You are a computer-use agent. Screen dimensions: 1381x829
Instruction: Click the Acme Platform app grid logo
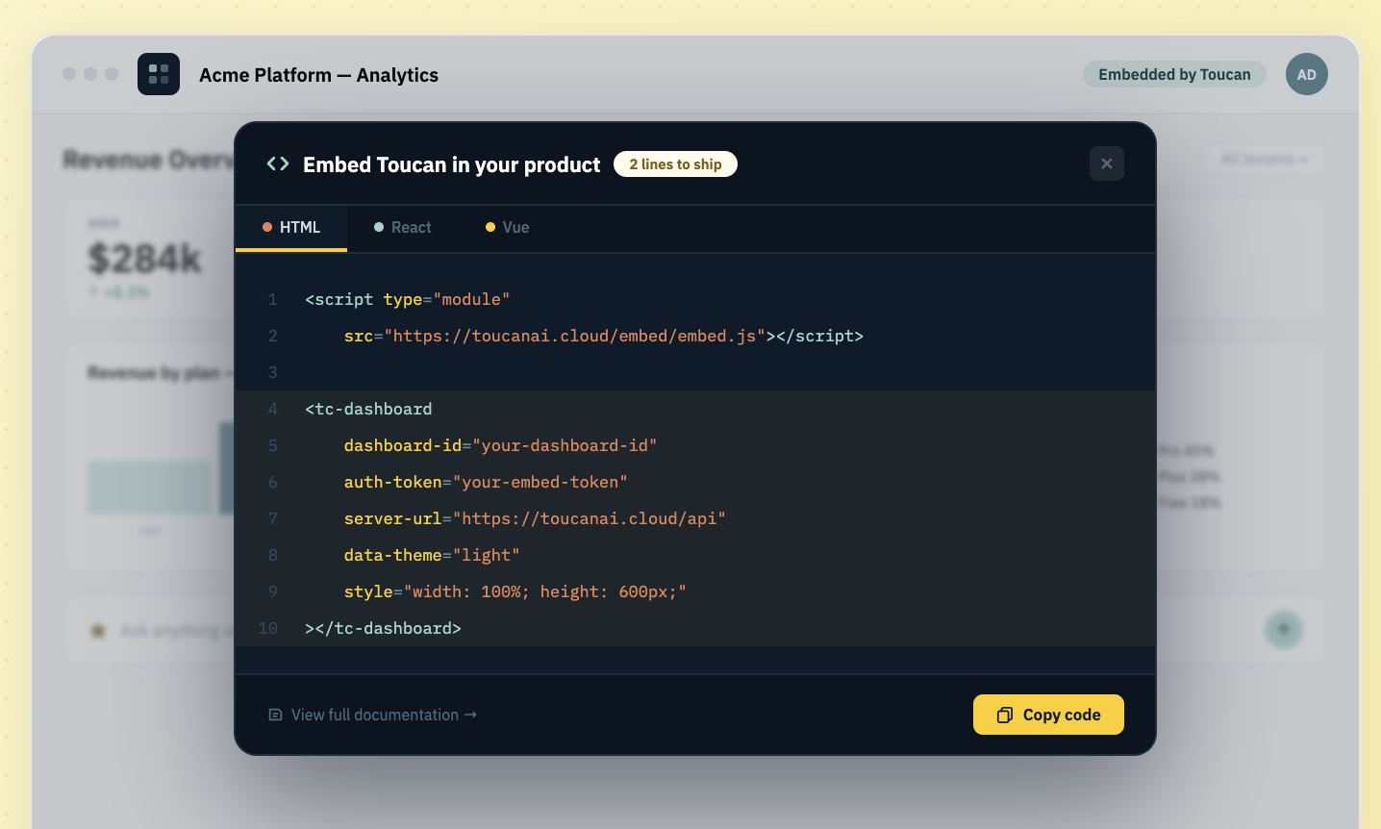159,74
